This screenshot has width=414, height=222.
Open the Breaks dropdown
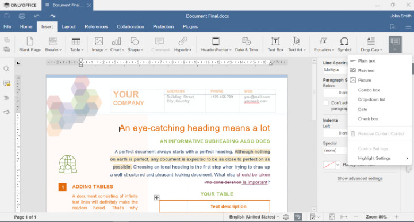(x=53, y=44)
